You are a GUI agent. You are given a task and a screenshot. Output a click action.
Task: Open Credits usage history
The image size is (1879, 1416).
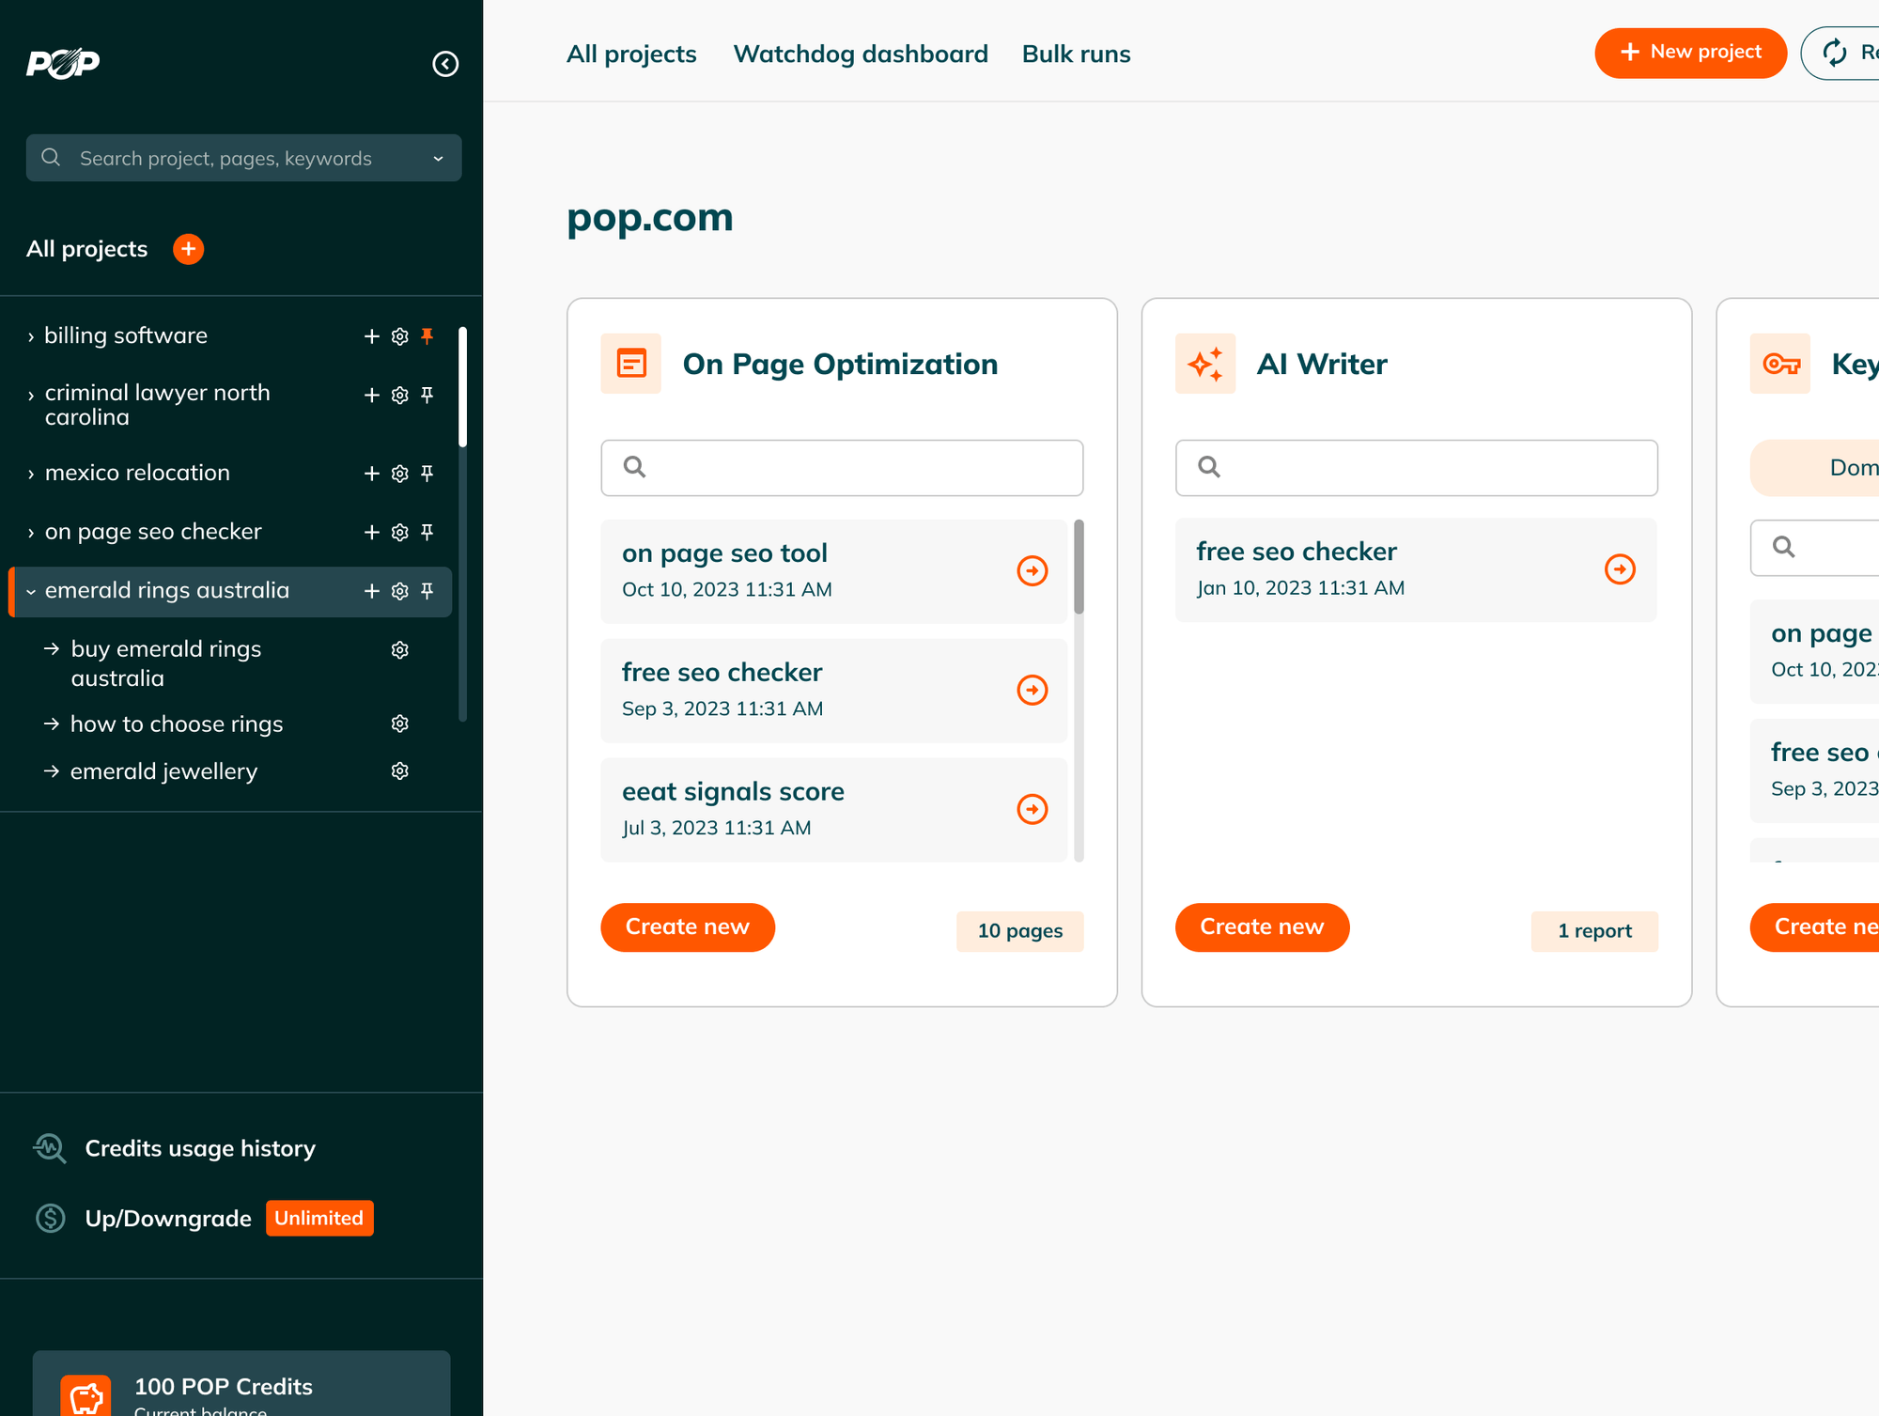point(199,1148)
